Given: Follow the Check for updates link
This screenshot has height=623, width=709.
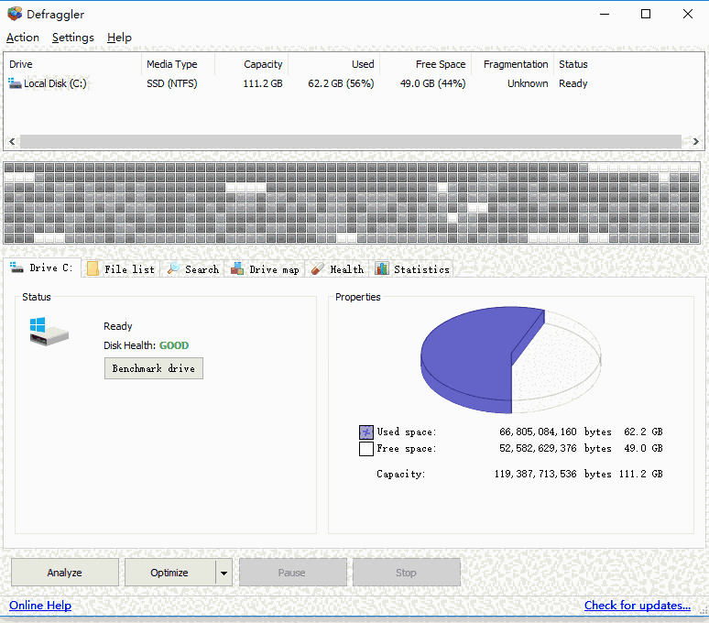Looking at the screenshot, I should (638, 606).
